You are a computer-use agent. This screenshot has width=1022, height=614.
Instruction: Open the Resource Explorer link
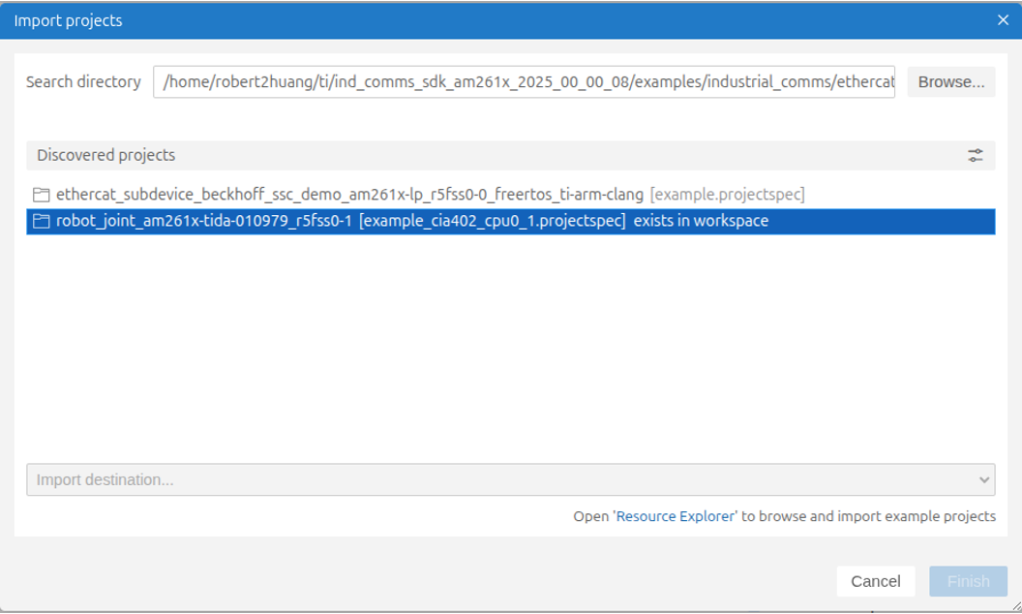tap(676, 516)
